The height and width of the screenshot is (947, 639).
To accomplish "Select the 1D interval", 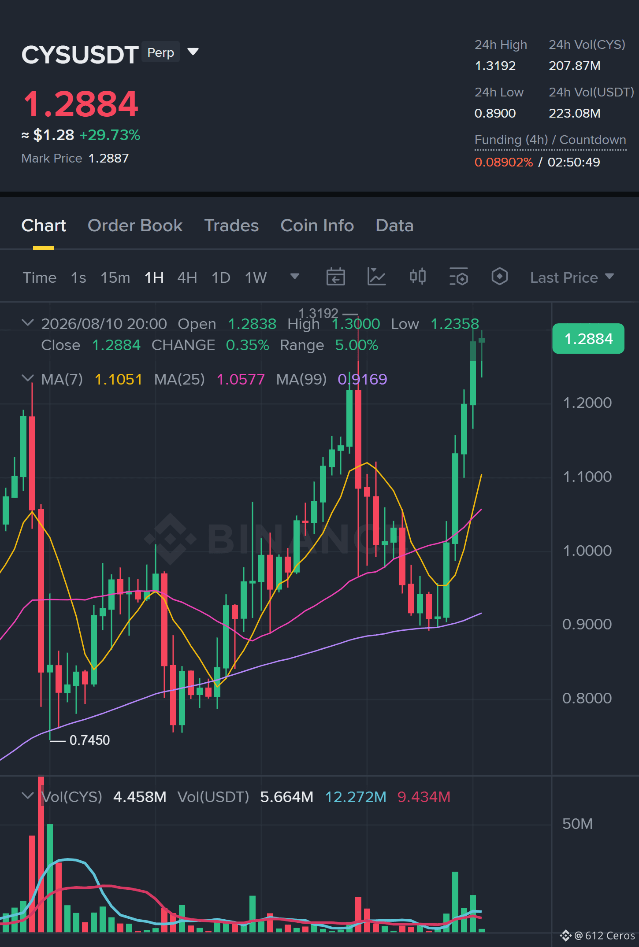I will [x=221, y=277].
